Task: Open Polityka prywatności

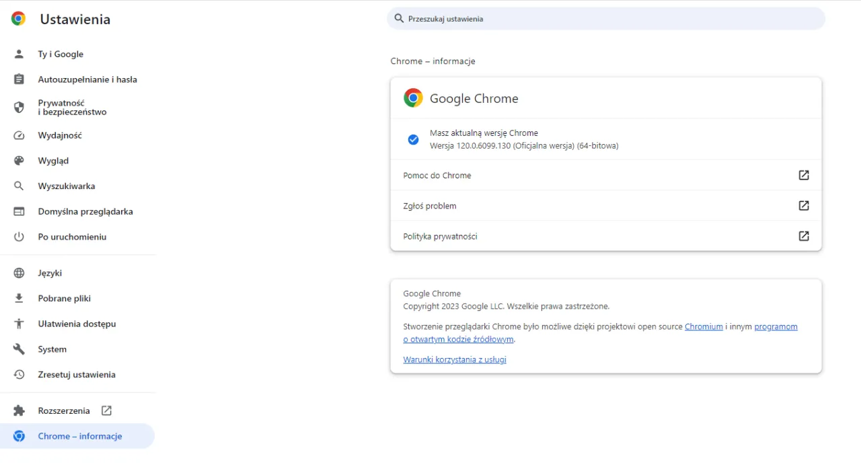Action: click(x=440, y=236)
